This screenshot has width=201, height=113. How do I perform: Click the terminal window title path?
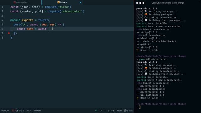[167, 3]
